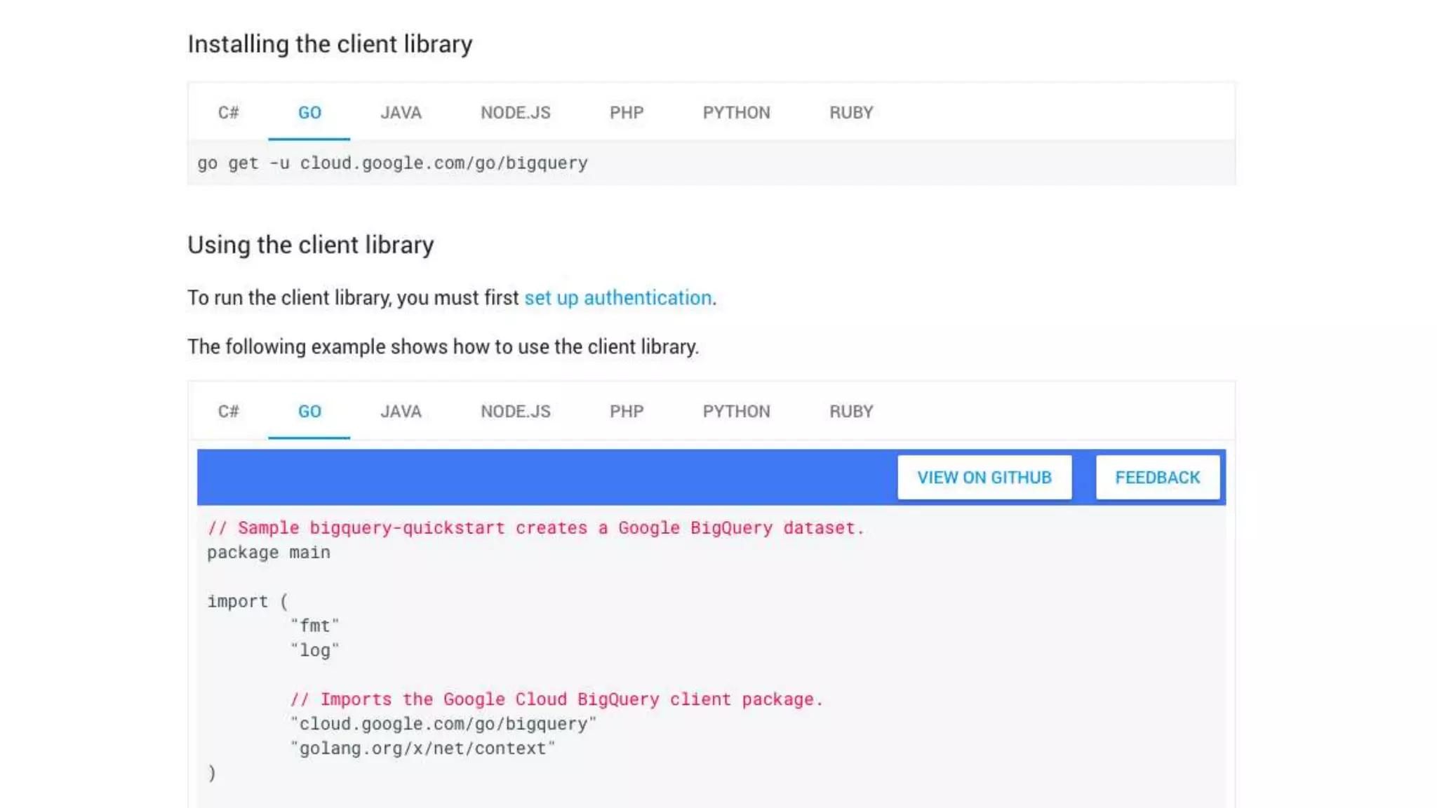Click the Sample bigquery-quickstart comment line
Screen dimensions: 1437x808
pos(535,528)
